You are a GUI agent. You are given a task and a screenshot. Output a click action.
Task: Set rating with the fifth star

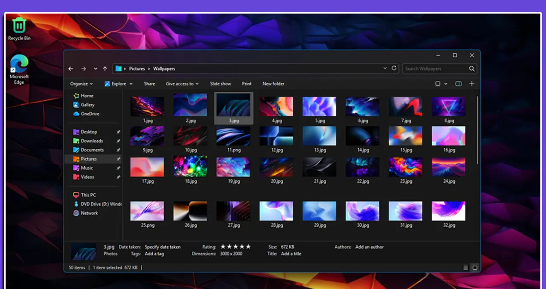pos(248,246)
